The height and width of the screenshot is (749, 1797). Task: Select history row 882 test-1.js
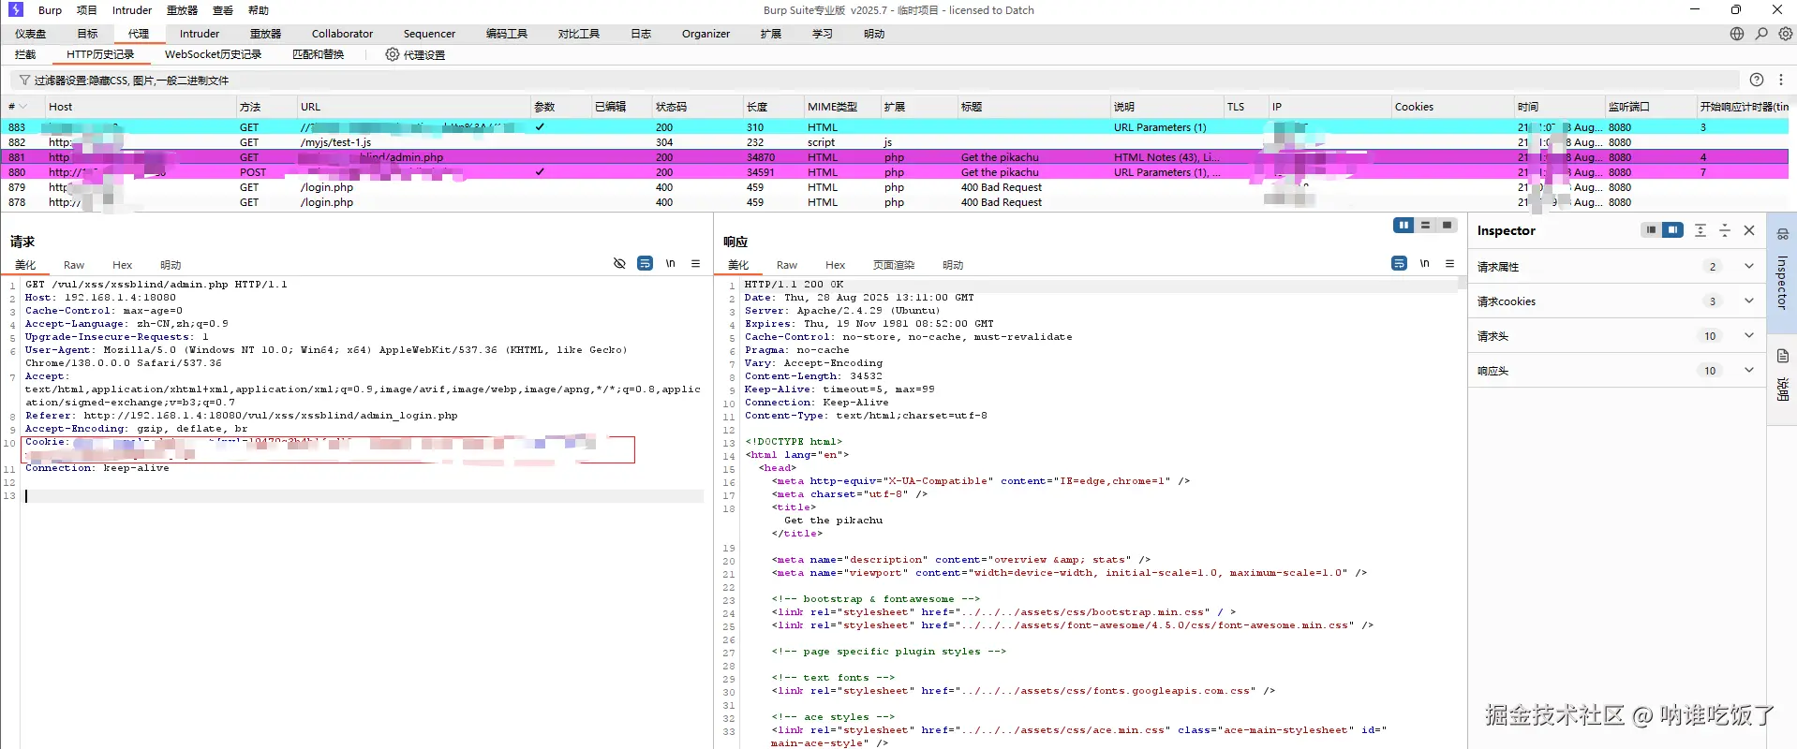(335, 142)
